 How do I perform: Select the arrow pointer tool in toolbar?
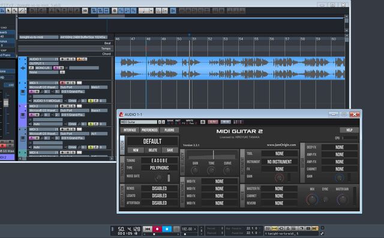point(8,11)
